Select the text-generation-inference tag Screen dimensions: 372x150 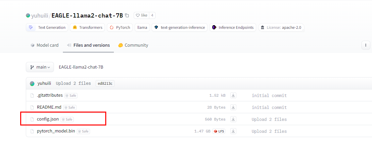click(180, 27)
